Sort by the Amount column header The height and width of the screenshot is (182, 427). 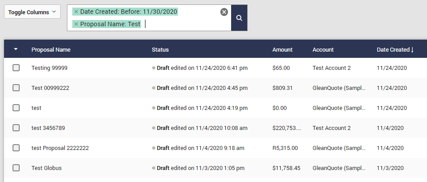282,50
